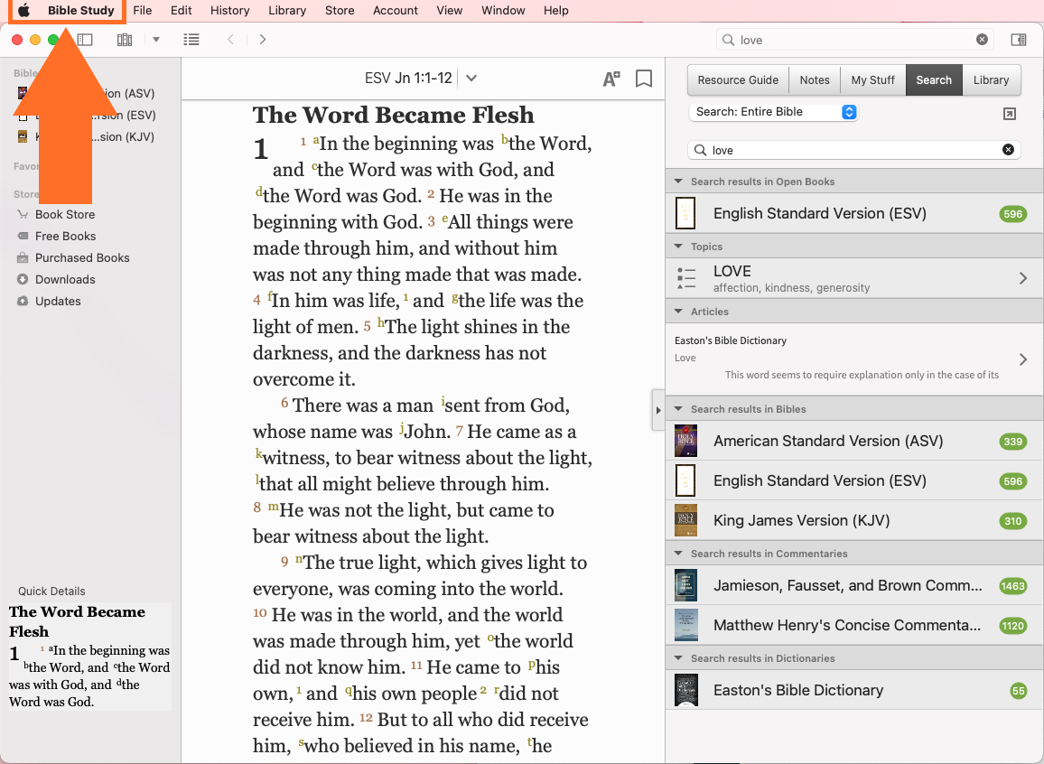
Task: Click the toolbar search field
Action: (x=854, y=40)
